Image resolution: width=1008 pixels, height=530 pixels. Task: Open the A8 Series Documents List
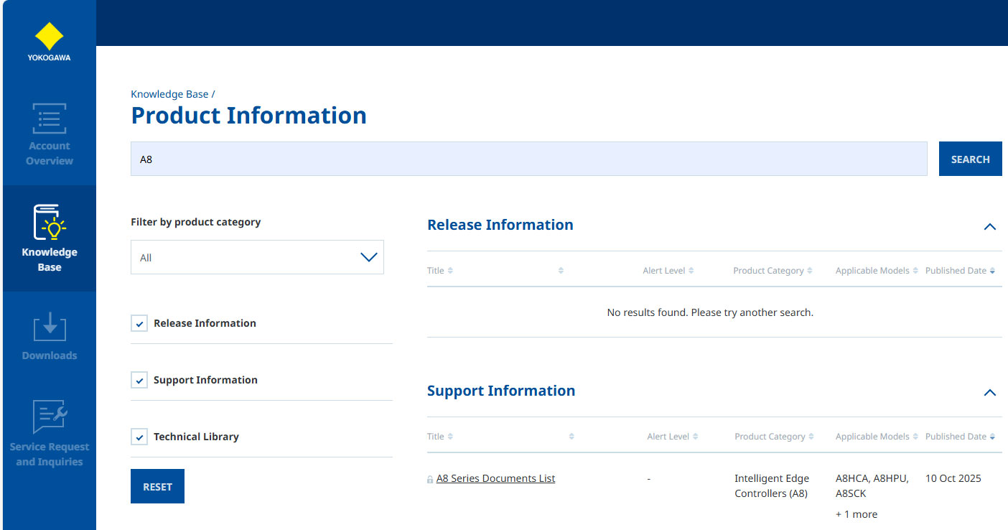tap(495, 478)
